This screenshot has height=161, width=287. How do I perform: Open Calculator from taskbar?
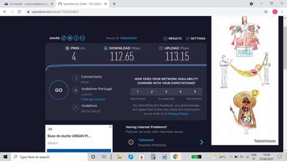[153, 157]
